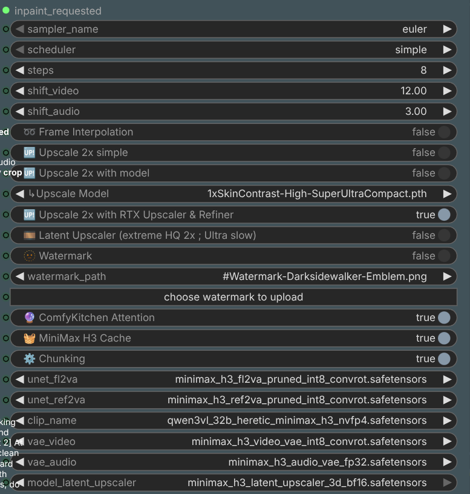Click the gear icon beside Chunking
Image resolution: width=470 pixels, height=494 pixels.
pos(29,359)
